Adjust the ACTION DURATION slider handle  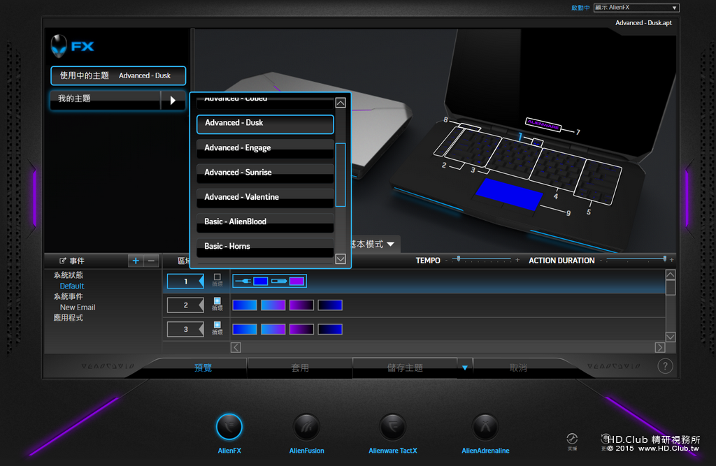664,259
